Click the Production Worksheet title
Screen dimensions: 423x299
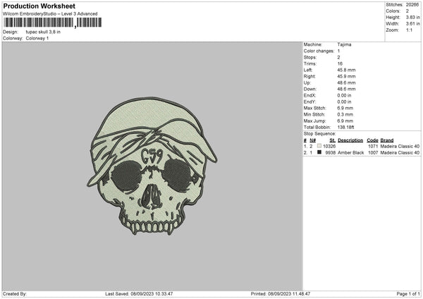(39, 6)
